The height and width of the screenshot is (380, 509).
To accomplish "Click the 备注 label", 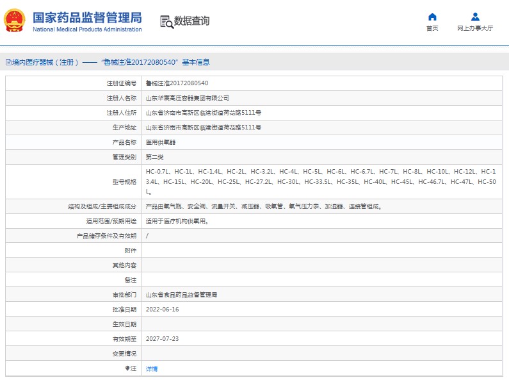I will pyautogui.click(x=131, y=280).
